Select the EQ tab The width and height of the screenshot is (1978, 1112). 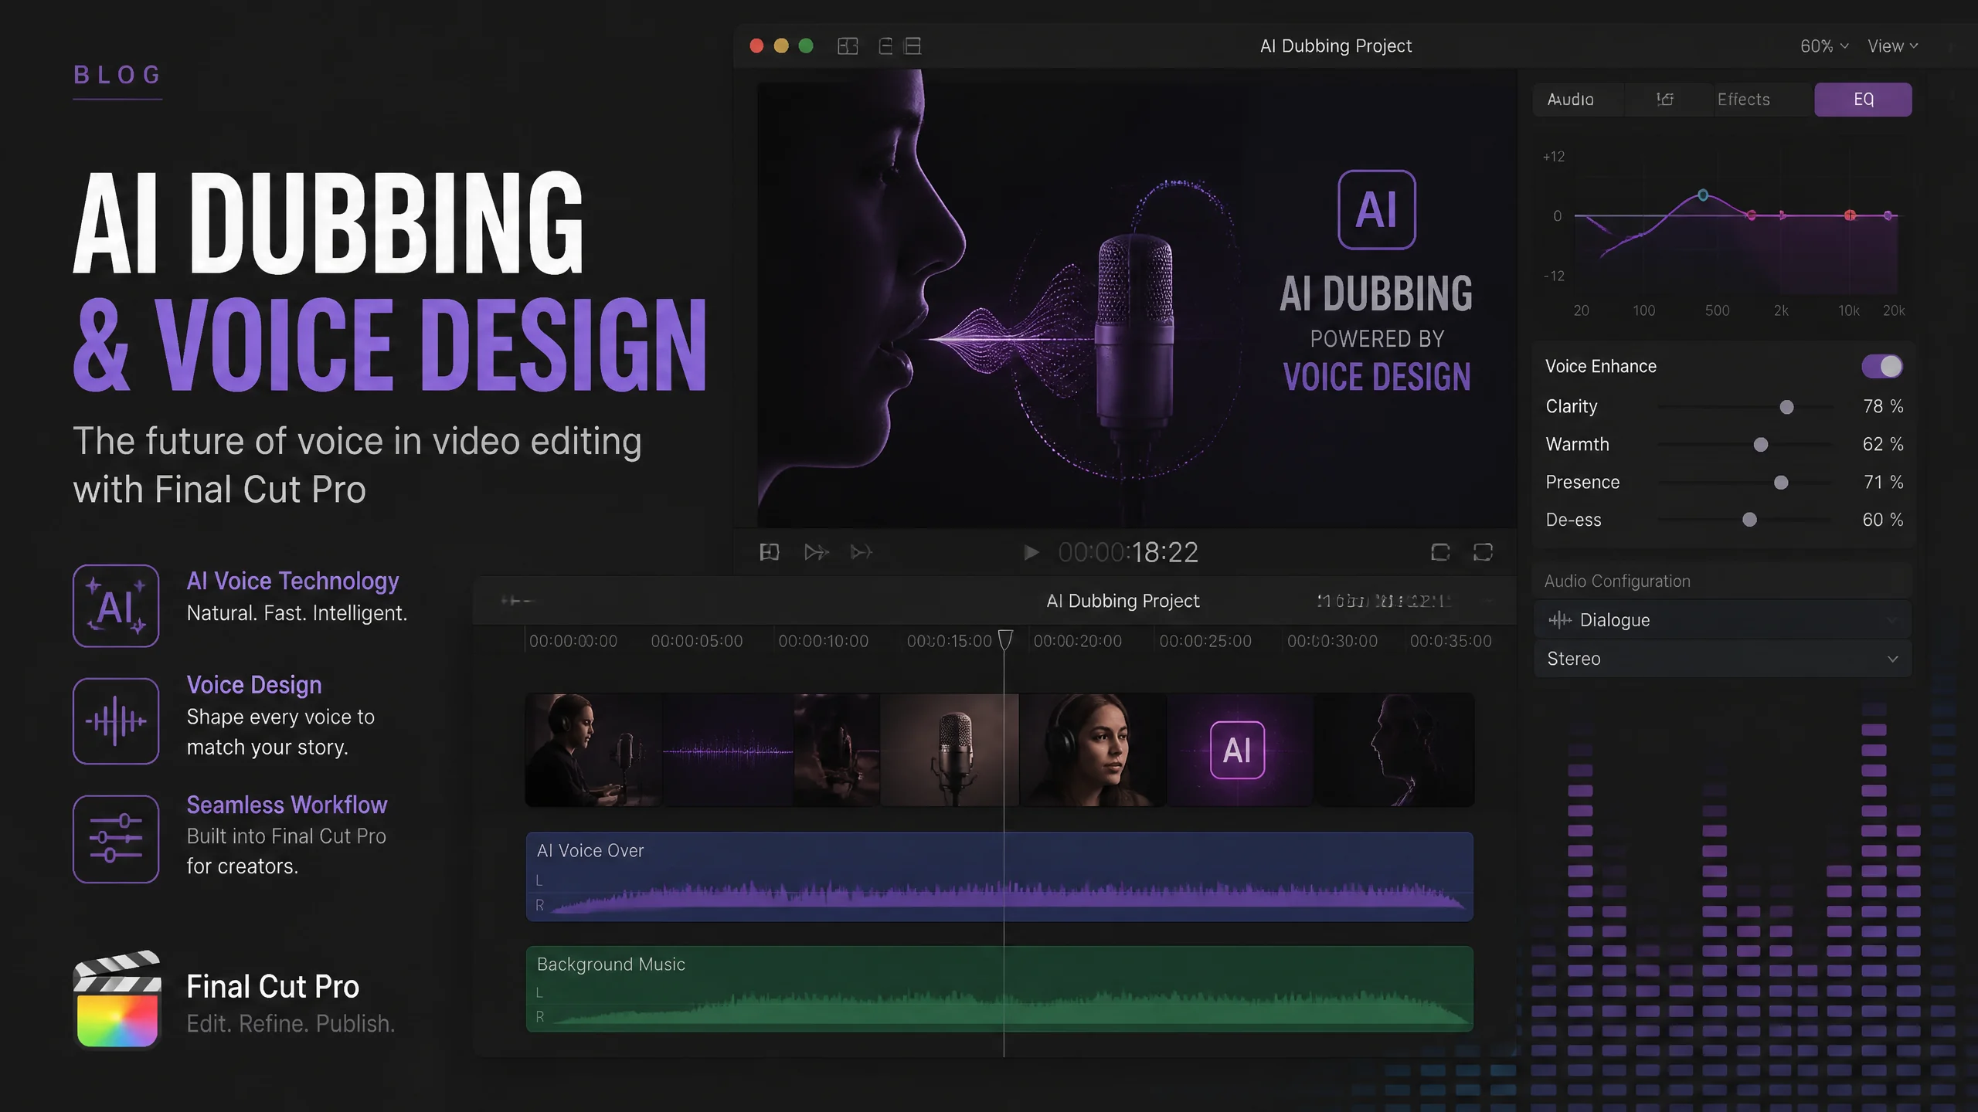[x=1863, y=100]
